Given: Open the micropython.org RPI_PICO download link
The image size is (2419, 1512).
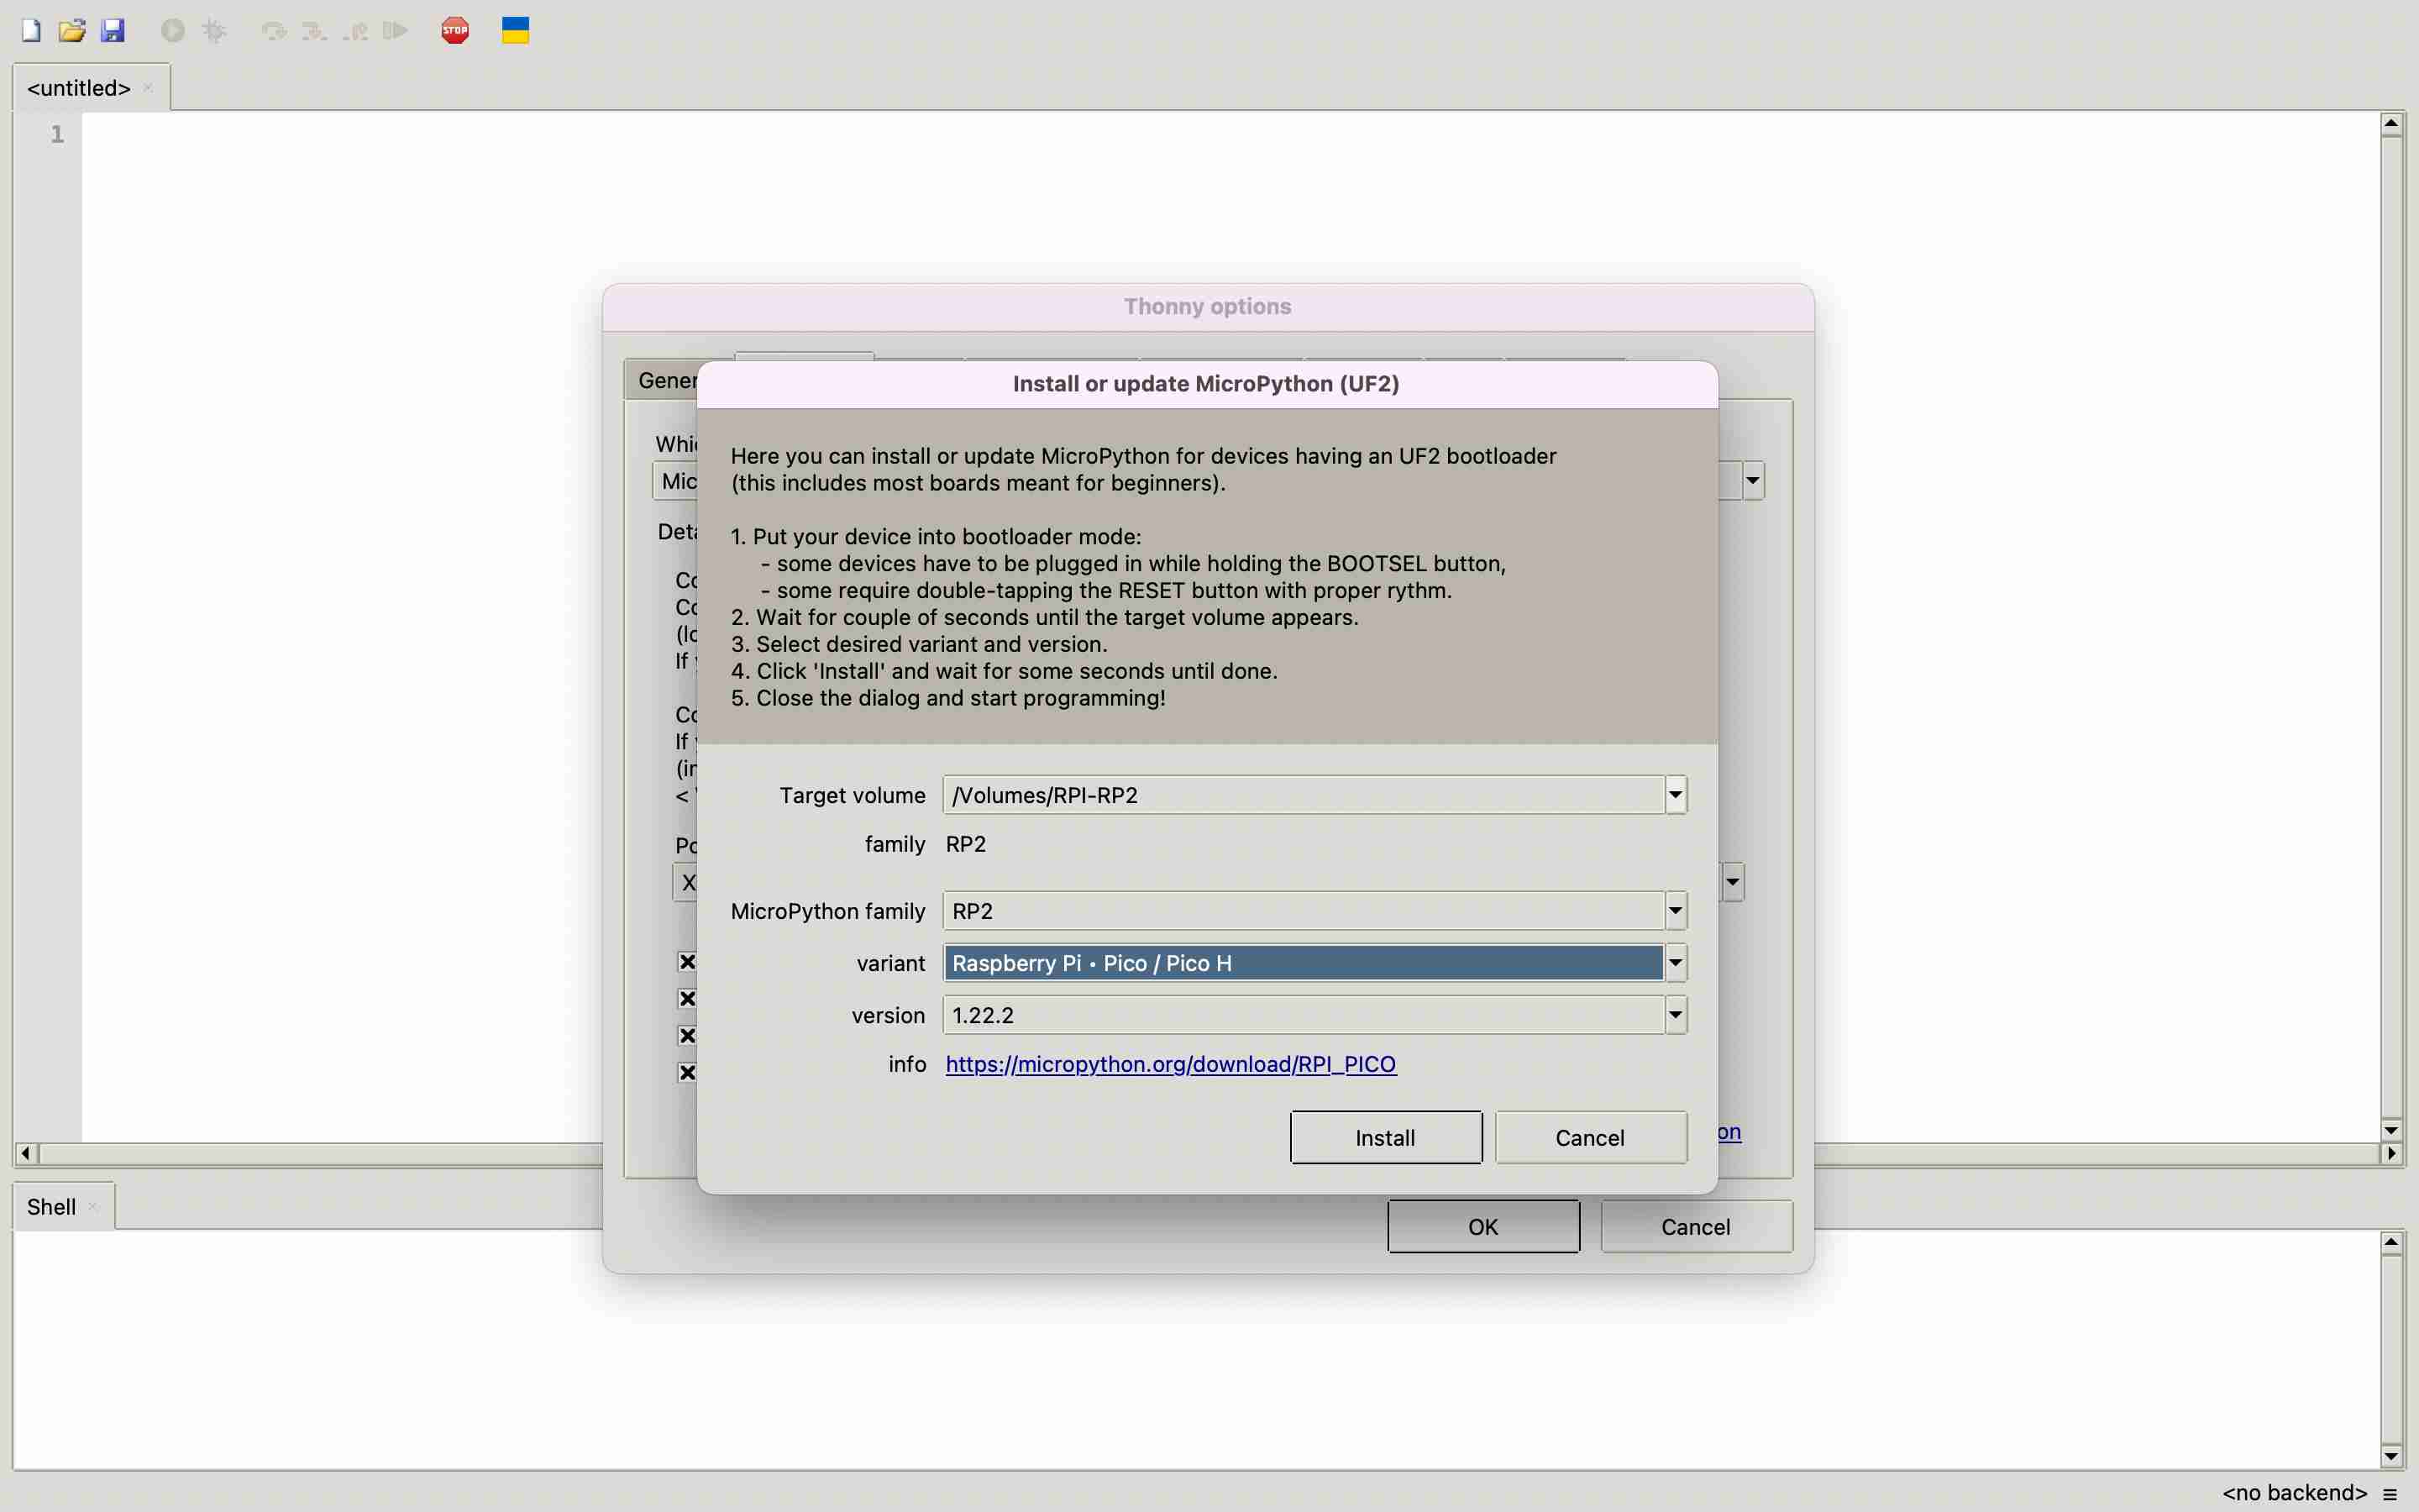Looking at the screenshot, I should point(1171,1064).
